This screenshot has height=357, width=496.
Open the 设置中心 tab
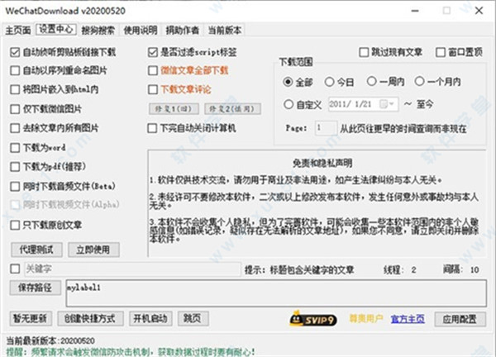(x=56, y=29)
